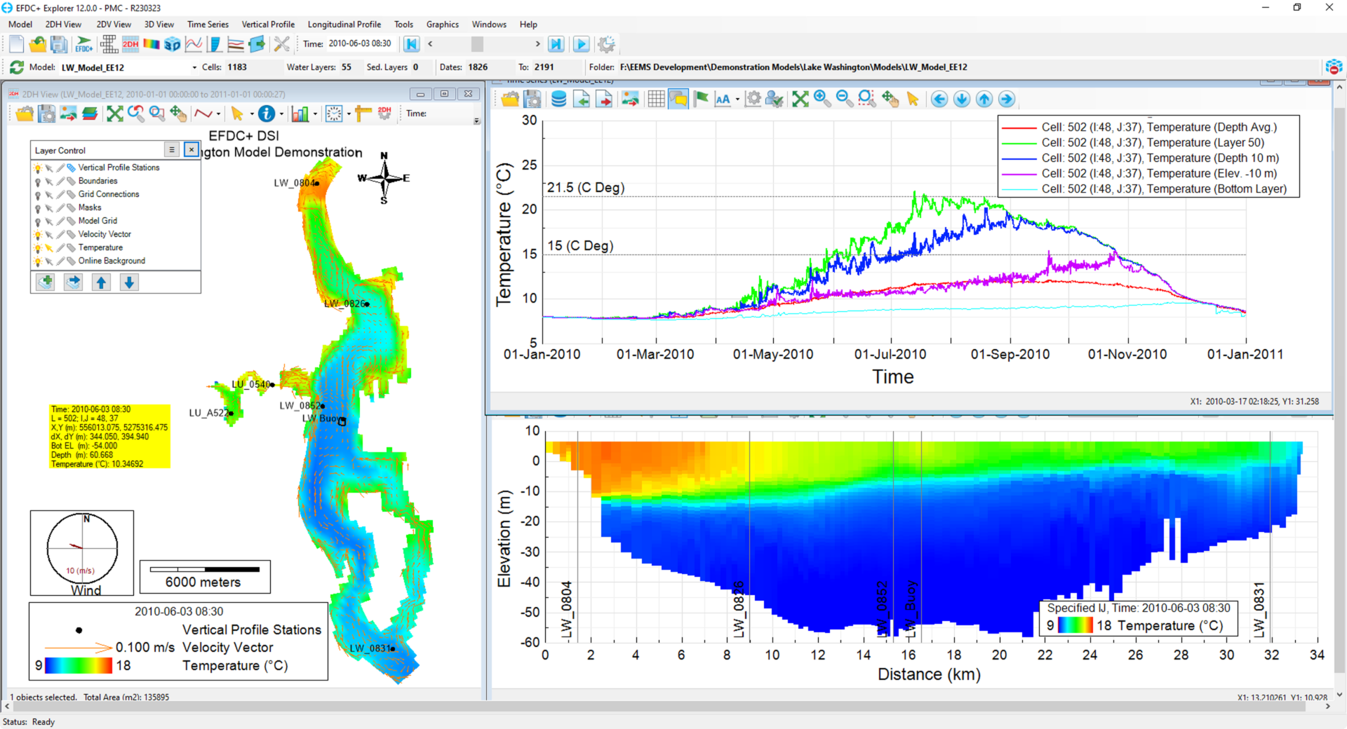Click the play animation button
Screen dimensions: 1347x729
tap(582, 43)
